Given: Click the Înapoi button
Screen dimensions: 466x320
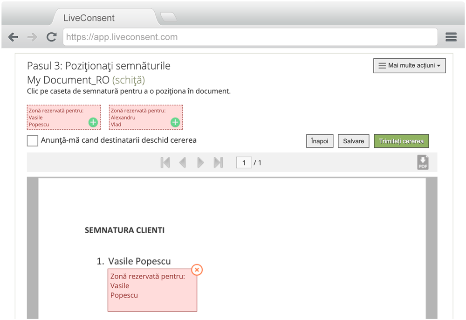Looking at the screenshot, I should 320,141.
